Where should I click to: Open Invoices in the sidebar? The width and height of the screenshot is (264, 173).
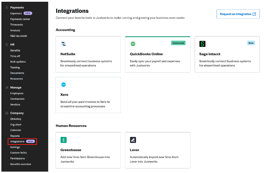(15, 30)
